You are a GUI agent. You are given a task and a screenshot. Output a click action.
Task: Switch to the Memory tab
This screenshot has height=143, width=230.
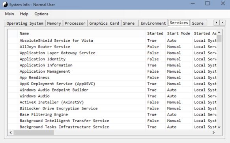click(54, 23)
